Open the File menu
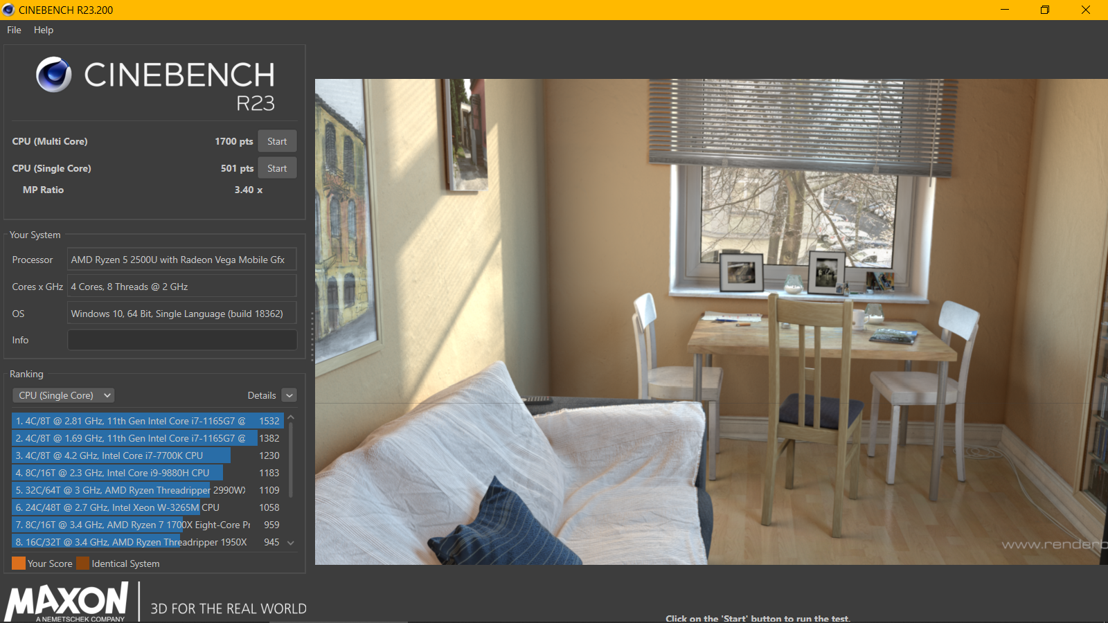Image resolution: width=1108 pixels, height=623 pixels. (14, 30)
